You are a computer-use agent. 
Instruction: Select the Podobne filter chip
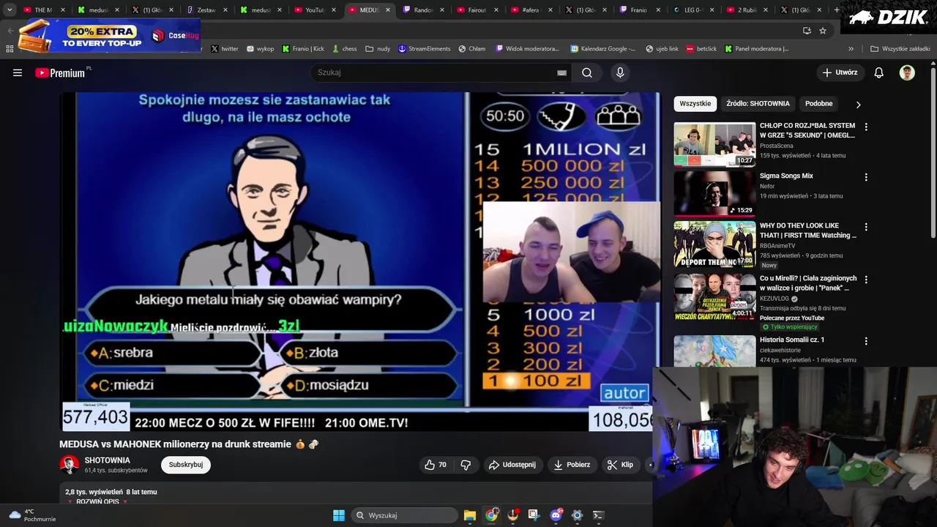tap(818, 103)
